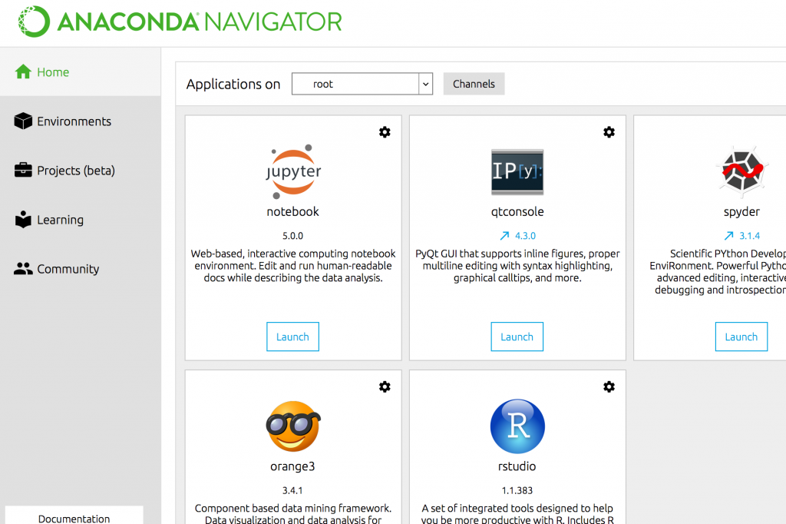The width and height of the screenshot is (786, 524).
Task: Click the notebook version 5.0.0 text
Action: 292,235
